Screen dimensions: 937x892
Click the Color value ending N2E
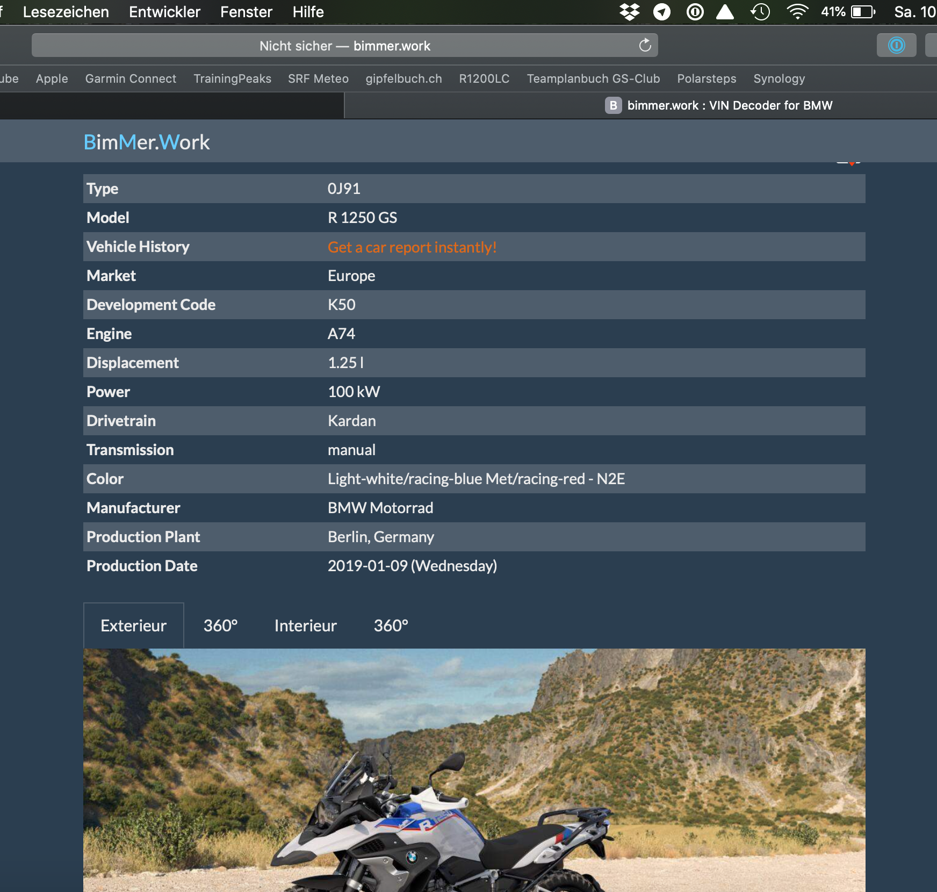[476, 479]
